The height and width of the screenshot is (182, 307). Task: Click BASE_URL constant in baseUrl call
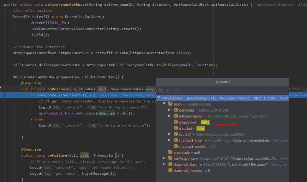pyautogui.click(x=58, y=23)
